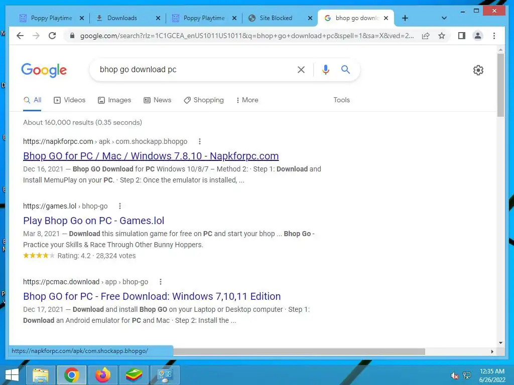The height and width of the screenshot is (385, 514).
Task: Open the Chrome profile avatar
Action: point(478,36)
